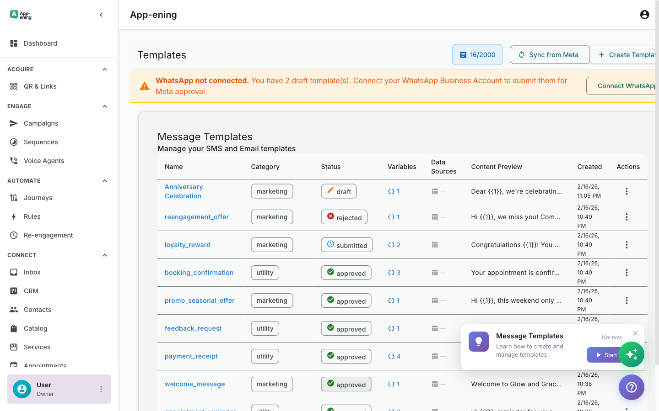Image resolution: width=659 pixels, height=411 pixels.
Task: Collapse the ENGAGE section in sidebar
Action: pyautogui.click(x=104, y=106)
